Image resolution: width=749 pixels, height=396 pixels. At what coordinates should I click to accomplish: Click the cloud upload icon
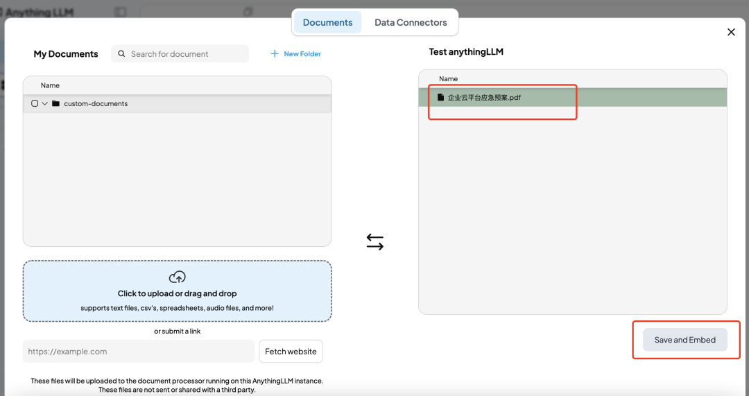point(178,277)
